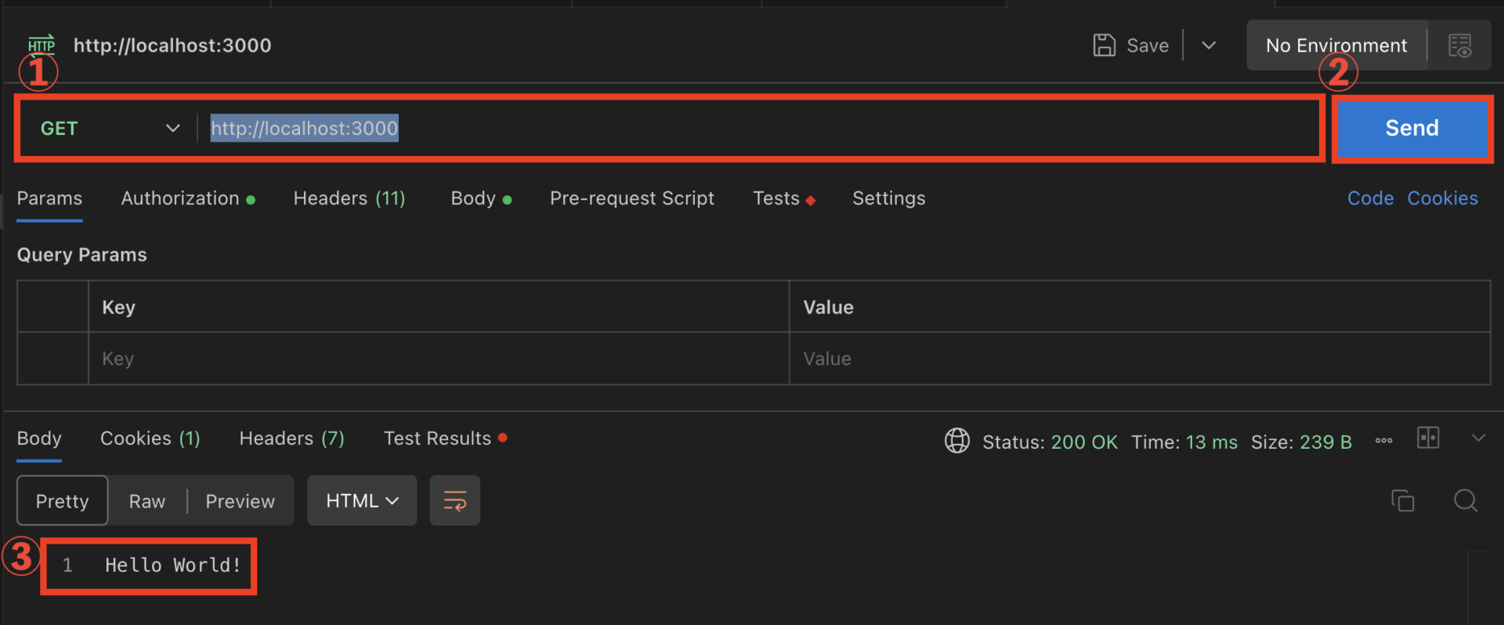Open search in response body
Image resolution: width=1504 pixels, height=625 pixels.
tap(1466, 500)
